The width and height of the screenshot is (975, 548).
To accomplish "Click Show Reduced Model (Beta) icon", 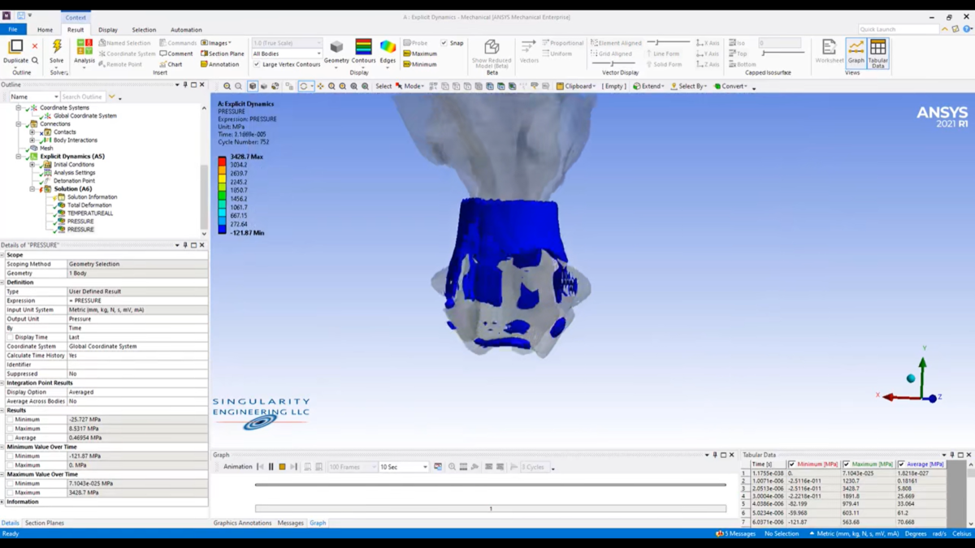I will click(492, 47).
